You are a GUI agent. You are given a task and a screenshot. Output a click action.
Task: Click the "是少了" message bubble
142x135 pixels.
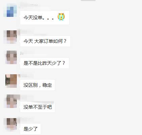pos(30,129)
